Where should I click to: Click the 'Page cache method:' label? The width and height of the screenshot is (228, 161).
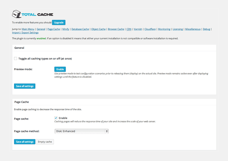(27, 131)
